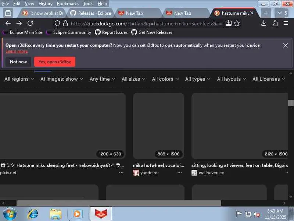The height and width of the screenshot is (221, 294).
Task: Open the Bookmarks menu
Action: pyautogui.click(x=68, y=4)
